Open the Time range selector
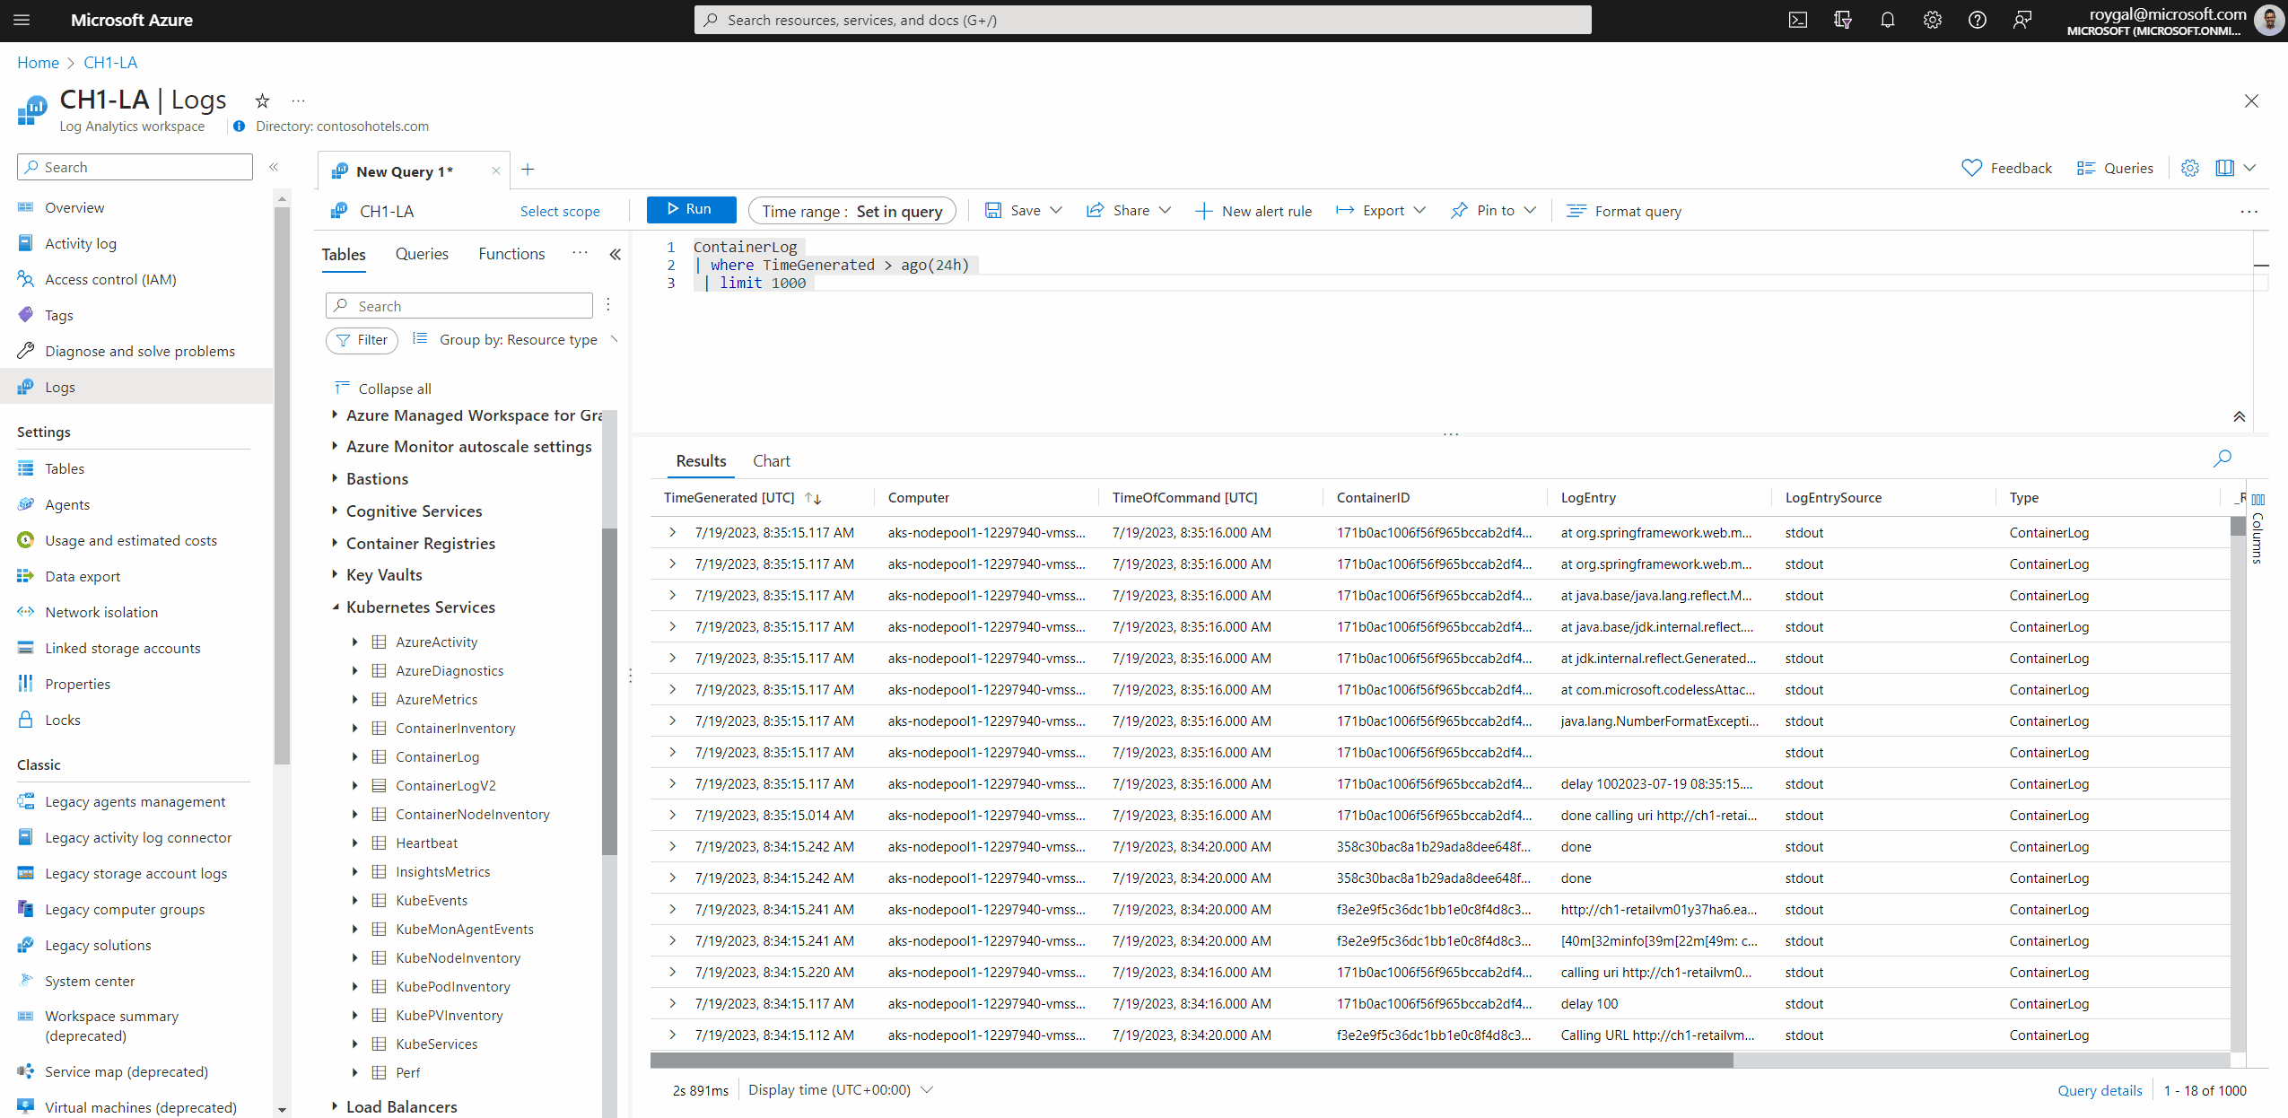The height and width of the screenshot is (1118, 2288). pyautogui.click(x=851, y=210)
